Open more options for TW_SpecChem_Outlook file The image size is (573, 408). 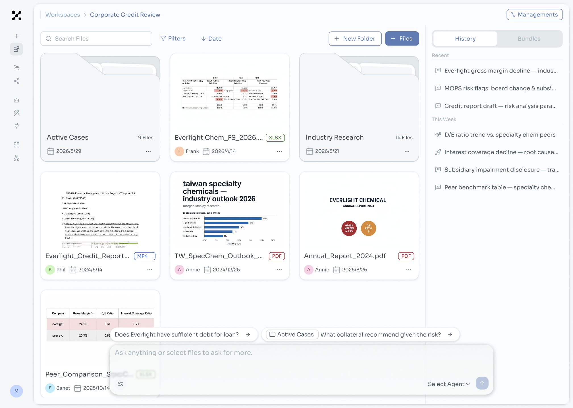tap(279, 270)
